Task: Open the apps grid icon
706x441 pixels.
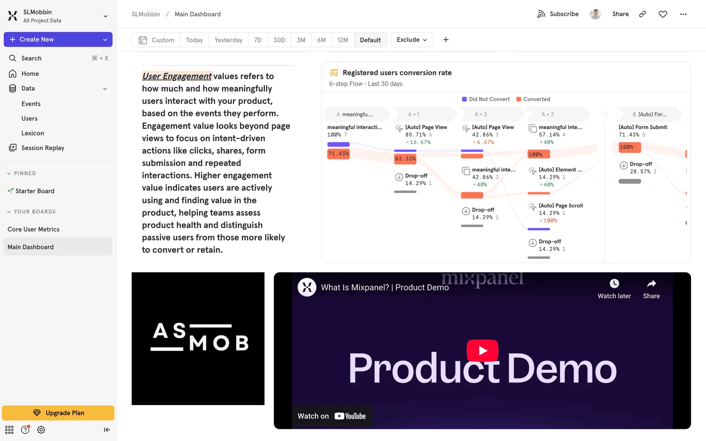Action: 9,430
